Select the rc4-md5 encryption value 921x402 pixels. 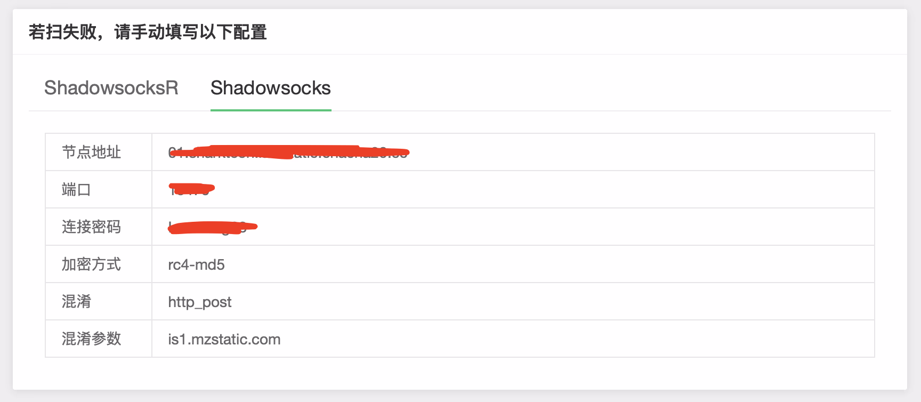(196, 264)
